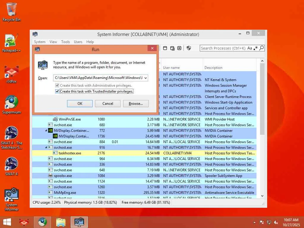Click the scrollbar up arrow
This screenshot has height=228, width=304.
pyautogui.click(x=262, y=61)
